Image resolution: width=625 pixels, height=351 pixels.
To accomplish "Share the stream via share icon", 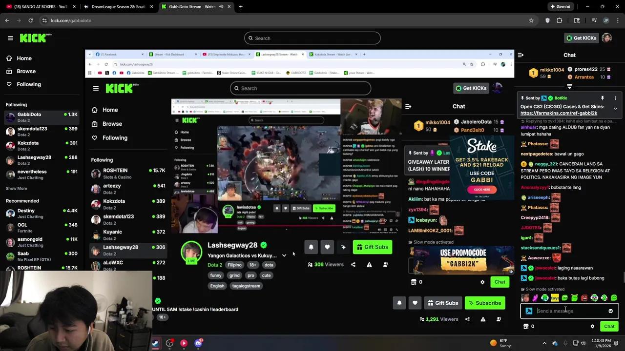I will pyautogui.click(x=467, y=319).
